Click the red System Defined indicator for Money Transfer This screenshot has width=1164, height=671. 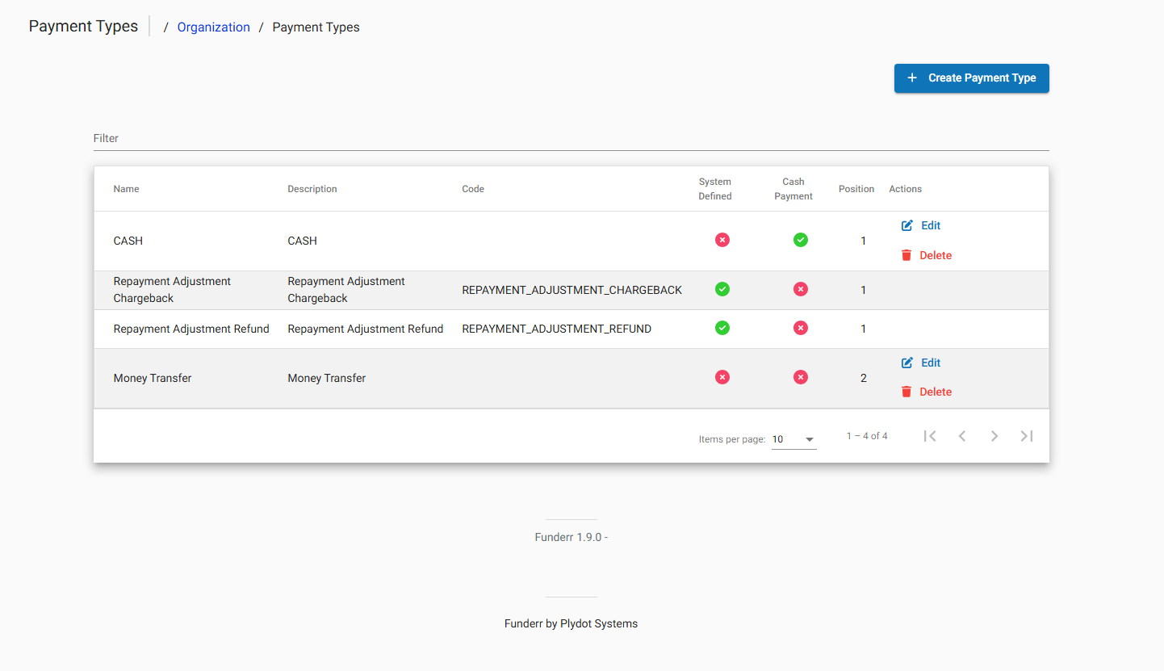(722, 377)
